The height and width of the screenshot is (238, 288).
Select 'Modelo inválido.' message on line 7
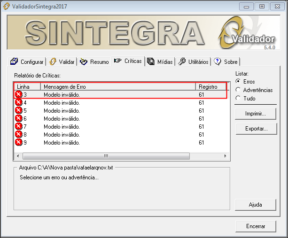coord(62,127)
